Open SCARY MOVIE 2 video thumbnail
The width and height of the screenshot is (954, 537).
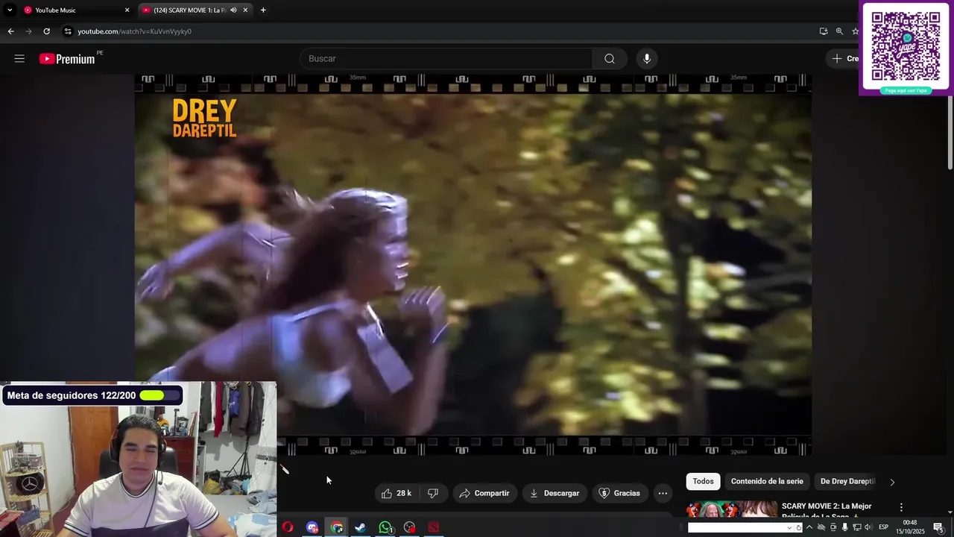point(731,510)
